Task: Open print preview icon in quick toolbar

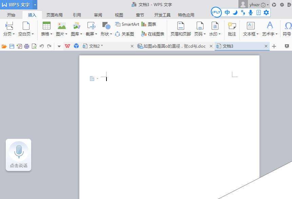Action: point(34,46)
